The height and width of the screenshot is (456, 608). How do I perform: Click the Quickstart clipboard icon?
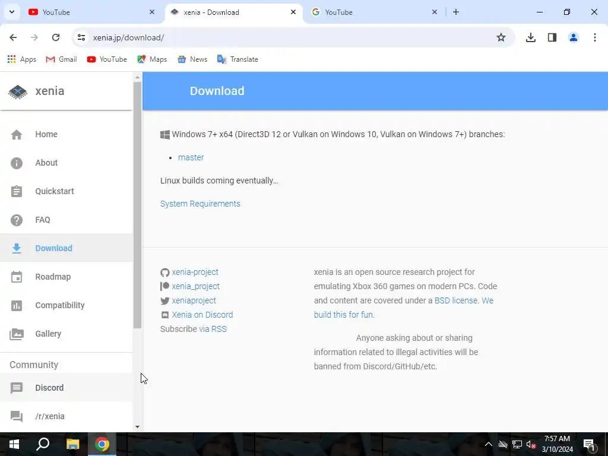pyautogui.click(x=16, y=191)
